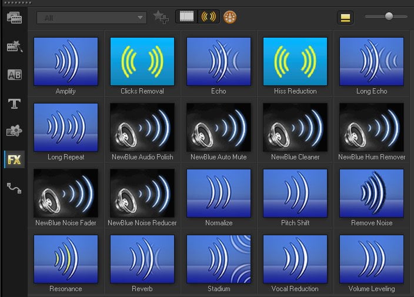Open the Instant Project templates icon
This screenshot has width=414, height=297.
point(14,46)
